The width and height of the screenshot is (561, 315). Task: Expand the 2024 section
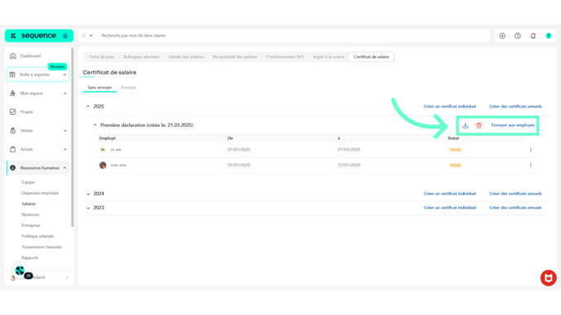[x=88, y=194]
